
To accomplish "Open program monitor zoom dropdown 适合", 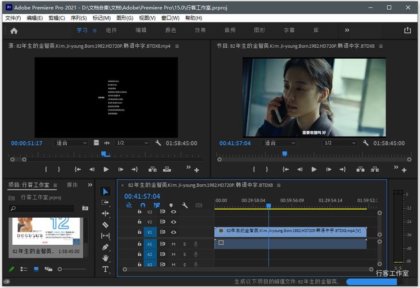I will click(279, 143).
